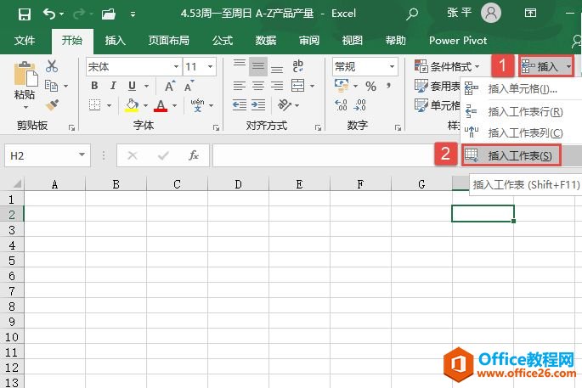The image size is (582, 388).
Task: Click the Increase Font Size icon
Action: coord(170,86)
